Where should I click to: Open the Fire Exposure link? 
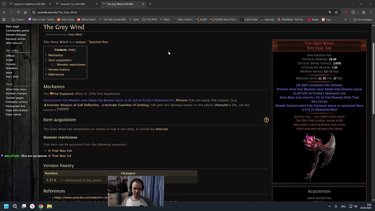pos(63,94)
